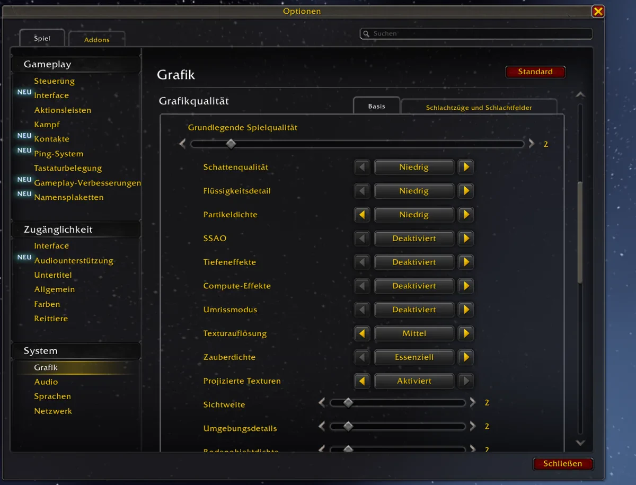Click the Schließen button
Screen dimensions: 636x485
point(563,464)
